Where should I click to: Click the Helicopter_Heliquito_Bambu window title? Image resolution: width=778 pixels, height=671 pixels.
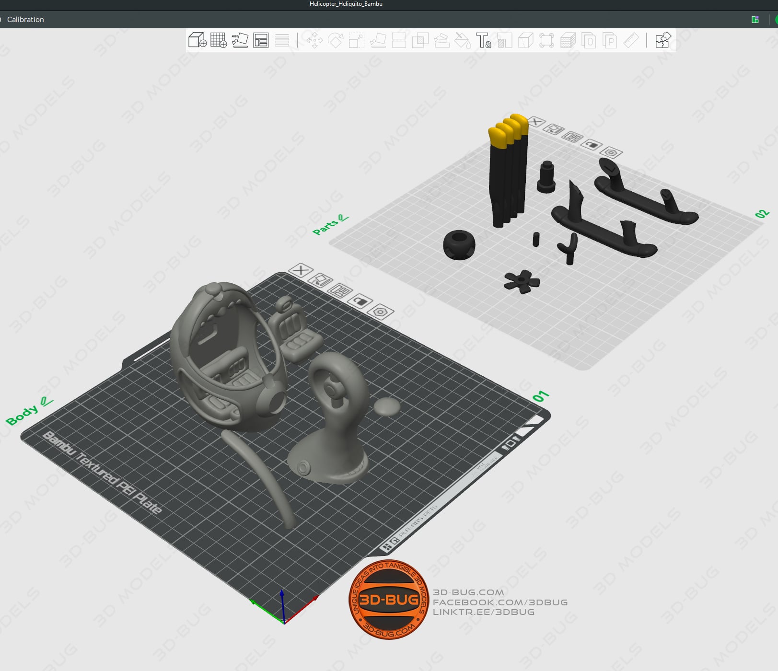coord(346,4)
